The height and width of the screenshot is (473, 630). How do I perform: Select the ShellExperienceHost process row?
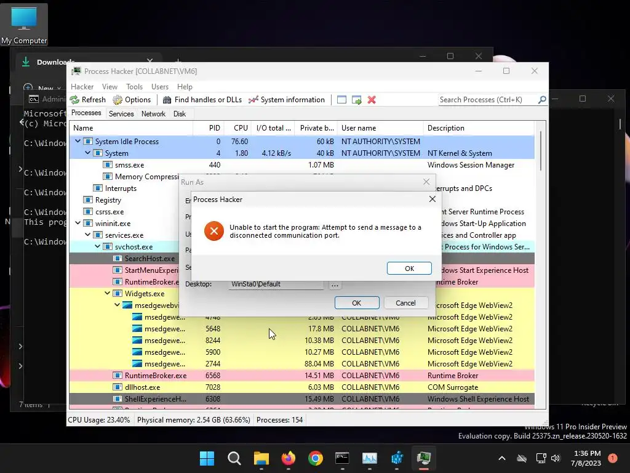(301, 399)
